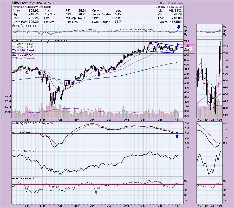The width and height of the screenshot is (234, 208).
Task: Click the bar icon before Volume 465,582 legend
Action: click(x=14, y=55)
